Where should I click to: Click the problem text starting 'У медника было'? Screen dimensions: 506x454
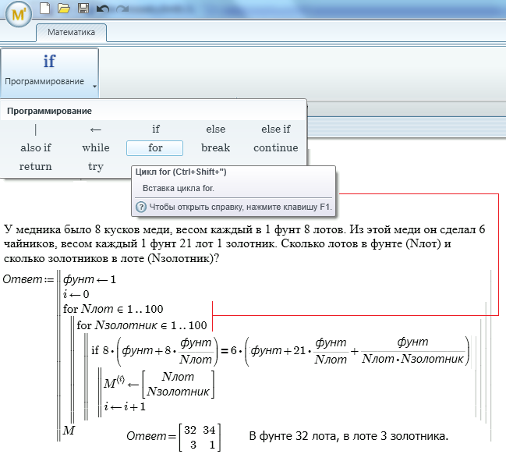244,244
